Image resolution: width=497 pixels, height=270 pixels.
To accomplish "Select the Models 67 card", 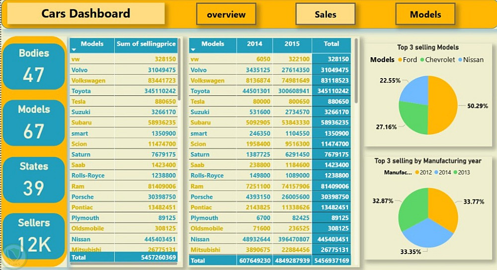I will click(34, 123).
